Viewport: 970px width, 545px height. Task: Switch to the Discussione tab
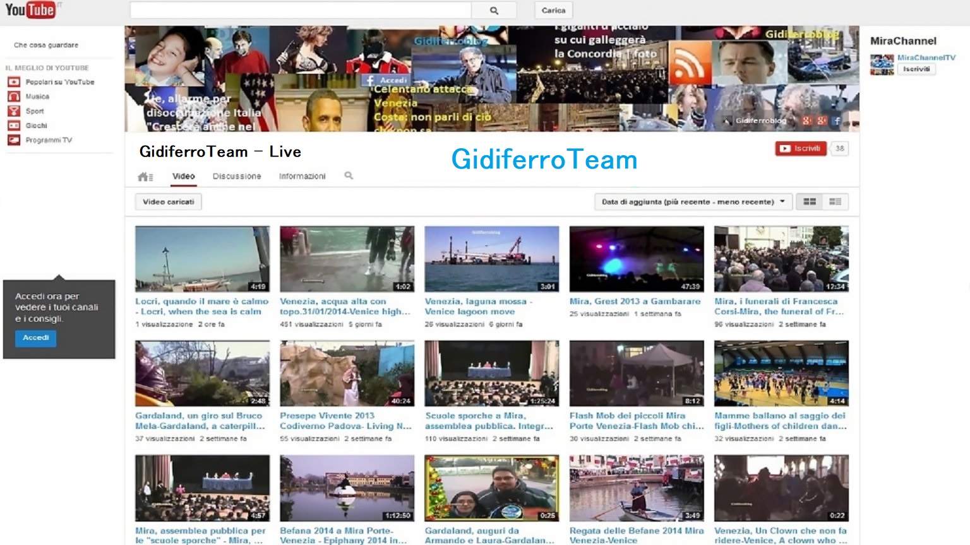237,177
